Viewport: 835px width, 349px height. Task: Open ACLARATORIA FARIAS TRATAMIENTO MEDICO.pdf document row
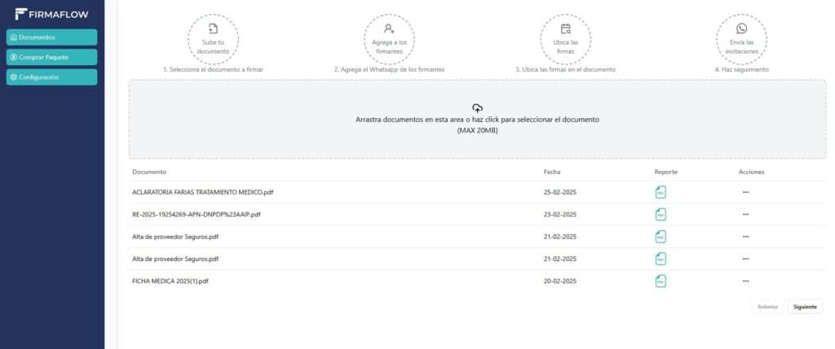[478, 192]
